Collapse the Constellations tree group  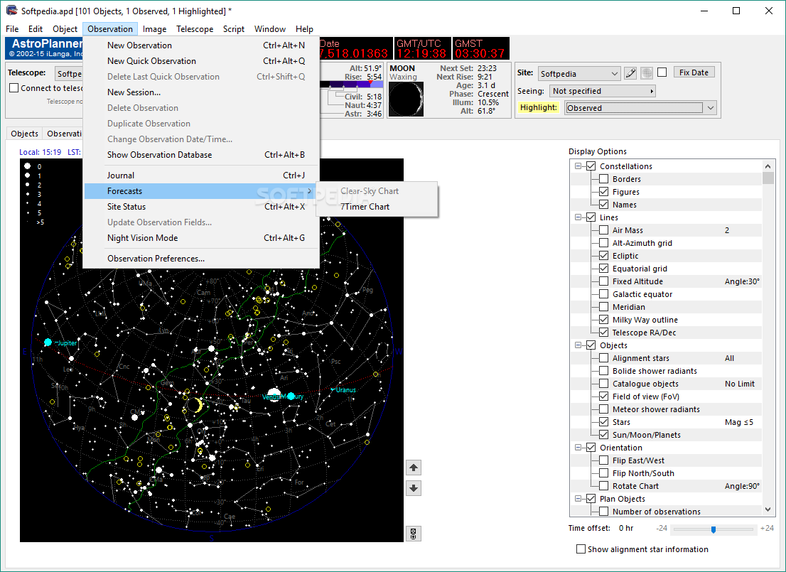pos(578,166)
